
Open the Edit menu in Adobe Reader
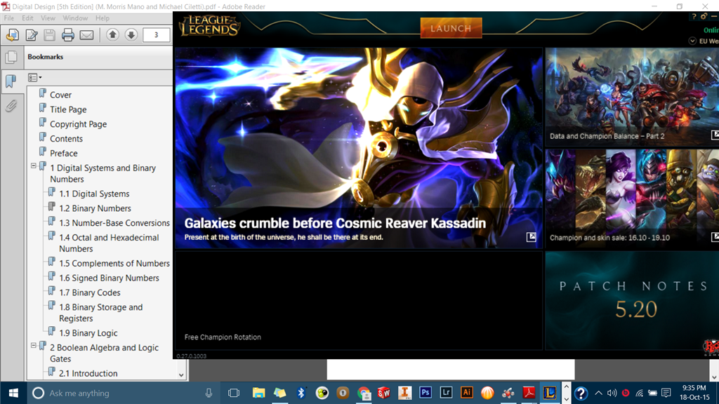(x=27, y=18)
